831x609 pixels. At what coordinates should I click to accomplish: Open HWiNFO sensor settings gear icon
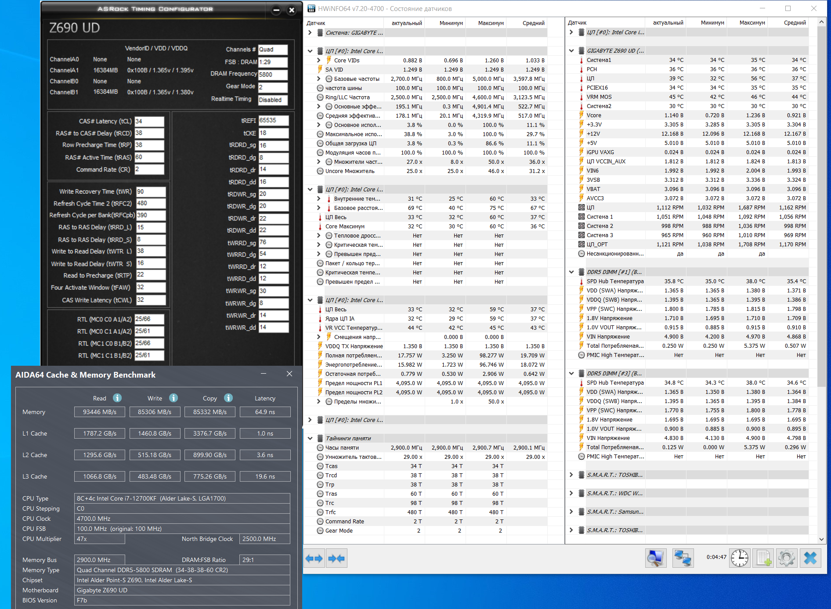point(787,558)
